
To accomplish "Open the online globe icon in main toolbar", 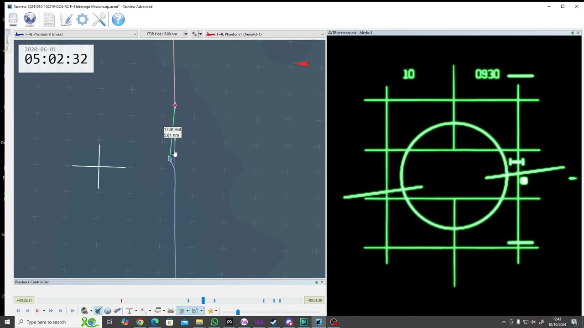I will tap(30, 19).
